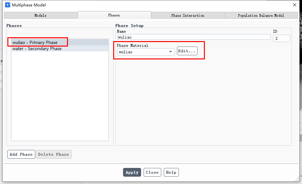The width and height of the screenshot is (302, 184).
Task: Select water - Secondary Phase in list
Action: pos(60,48)
